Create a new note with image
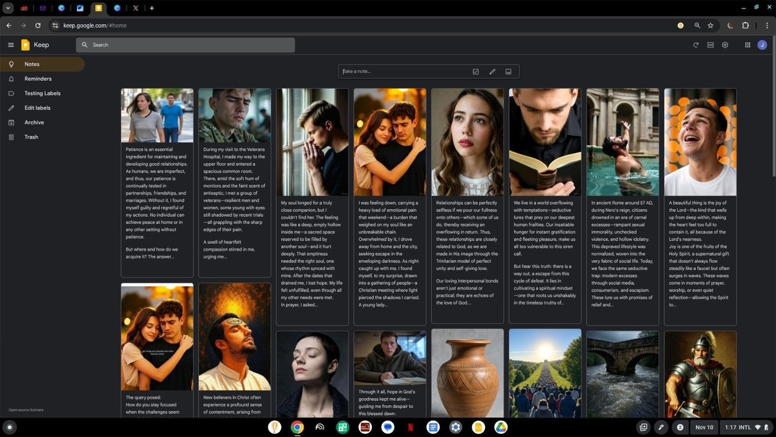Viewport: 776px width, 437px height. 508,71
